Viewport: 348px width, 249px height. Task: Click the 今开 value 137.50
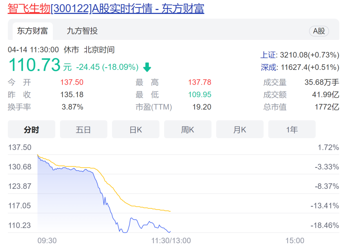click(72, 82)
